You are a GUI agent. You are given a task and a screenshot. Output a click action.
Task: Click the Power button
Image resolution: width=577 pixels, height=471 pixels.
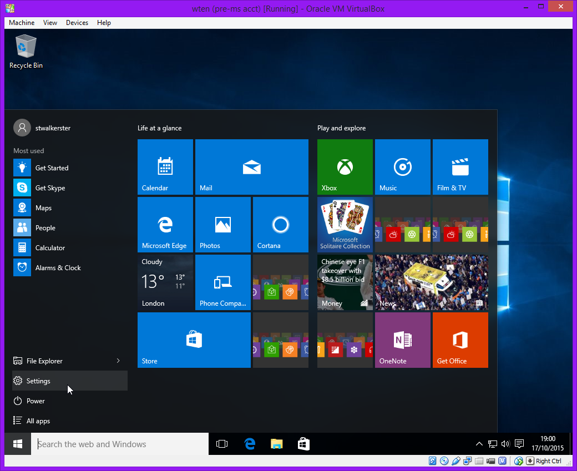(36, 401)
